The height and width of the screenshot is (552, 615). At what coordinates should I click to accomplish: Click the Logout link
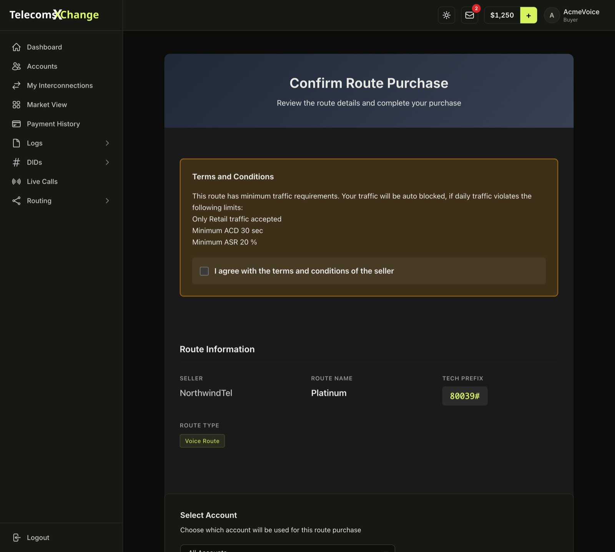tap(38, 537)
